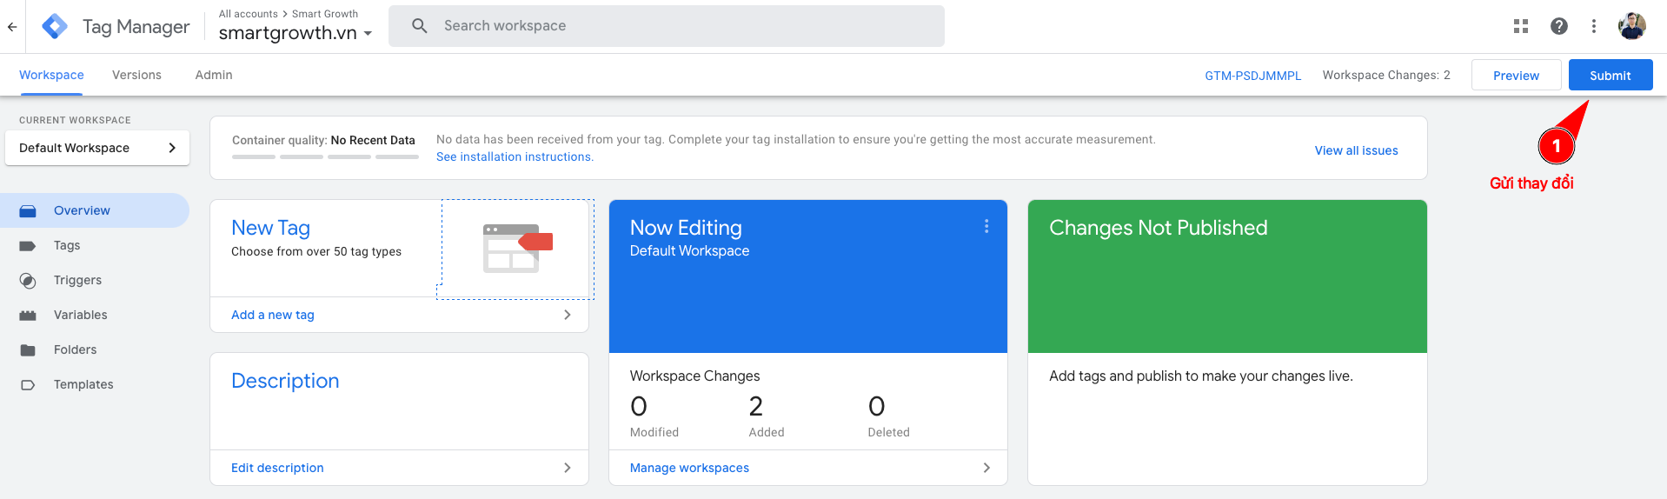Screen dimensions: 1667x499
Task: Expand the Default Workspace selector
Action: pyautogui.click(x=97, y=148)
